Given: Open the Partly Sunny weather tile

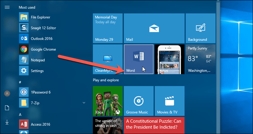Looking at the screenshot, I should [200, 59].
